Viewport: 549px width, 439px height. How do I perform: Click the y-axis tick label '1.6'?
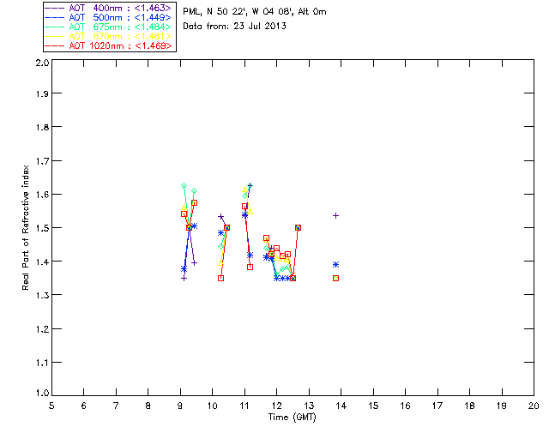[x=42, y=195]
